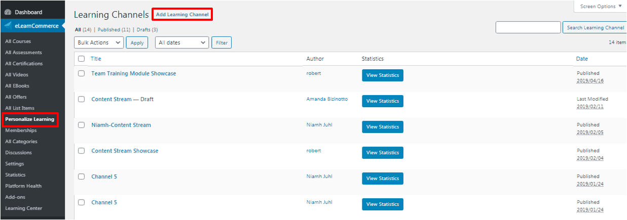Tick the Niamh-Content Stream row checkbox

tap(81, 125)
